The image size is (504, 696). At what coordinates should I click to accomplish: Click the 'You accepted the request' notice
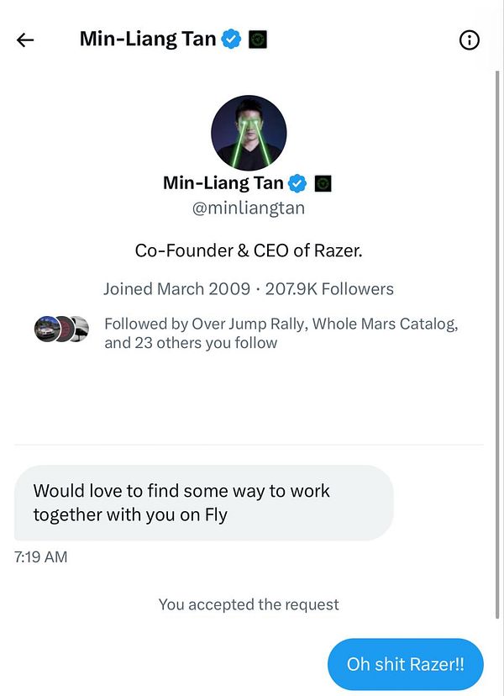point(249,604)
